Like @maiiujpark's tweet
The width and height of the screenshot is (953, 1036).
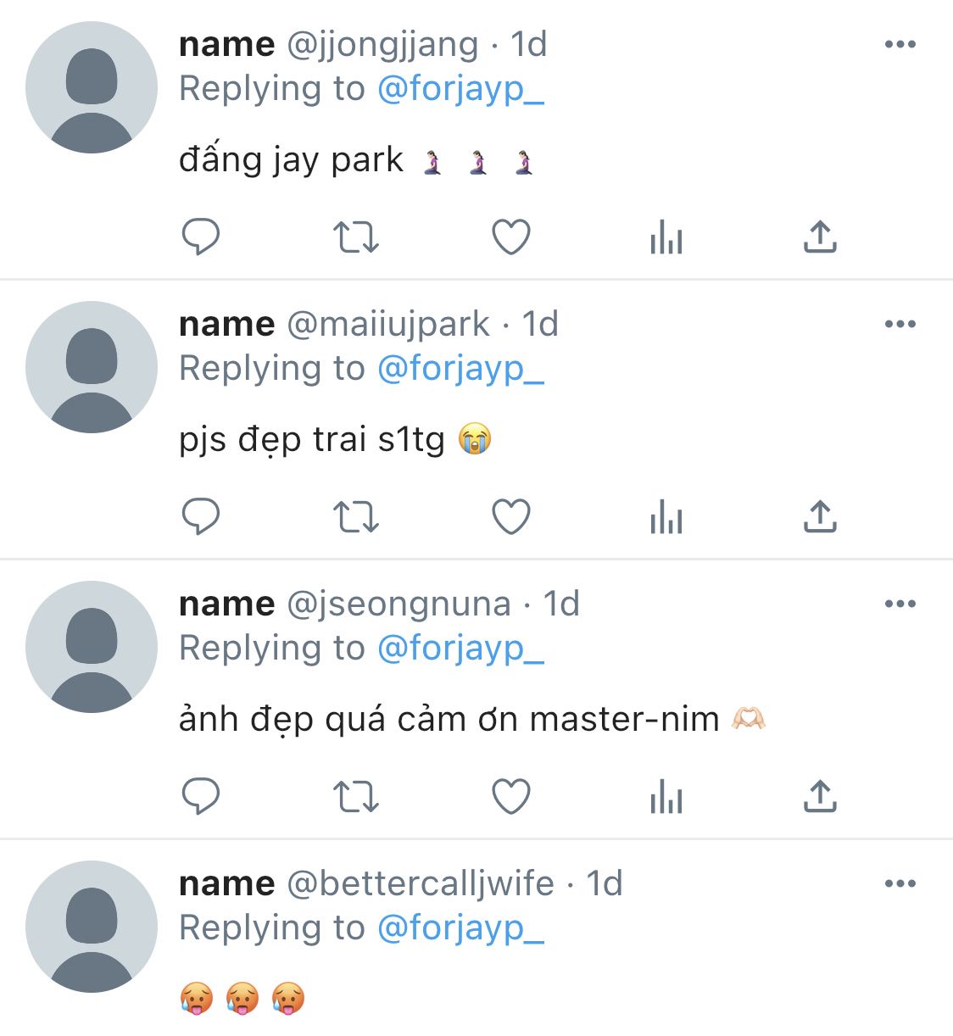[511, 516]
